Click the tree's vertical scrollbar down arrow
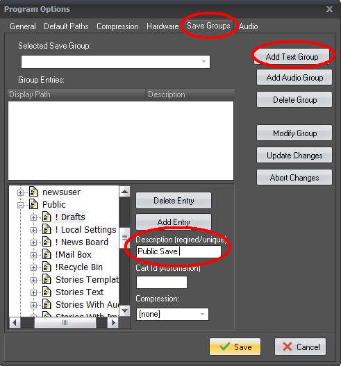The height and width of the screenshot is (366, 341). (x=124, y=310)
